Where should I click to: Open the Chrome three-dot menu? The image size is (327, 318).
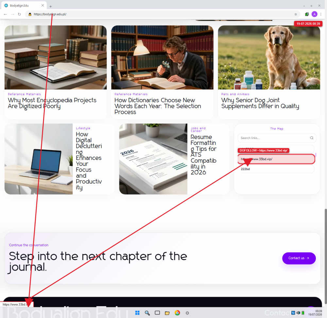[x=321, y=14]
